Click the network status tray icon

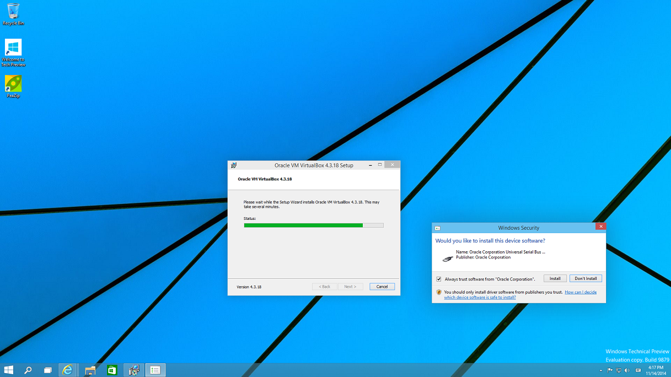619,370
